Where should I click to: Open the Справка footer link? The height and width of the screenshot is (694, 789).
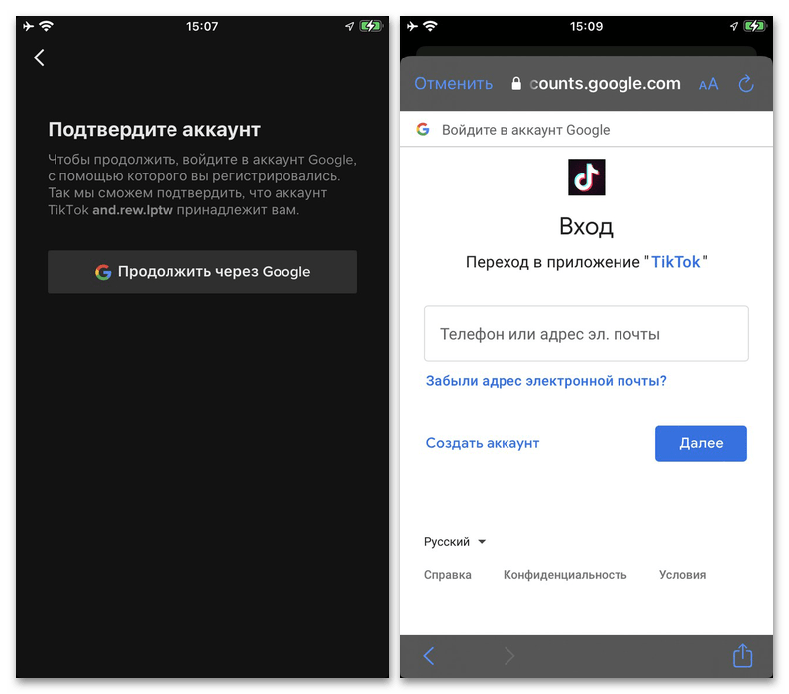447,575
